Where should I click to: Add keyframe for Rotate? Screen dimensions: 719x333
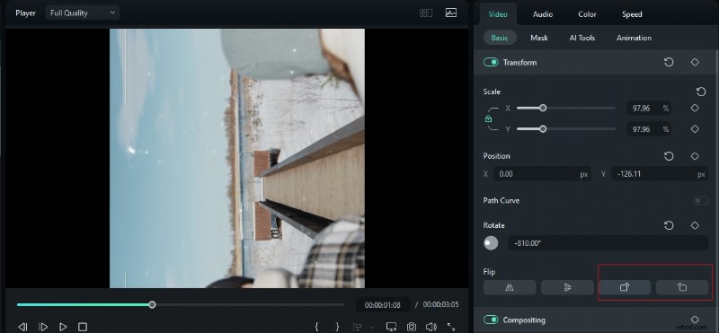point(695,225)
